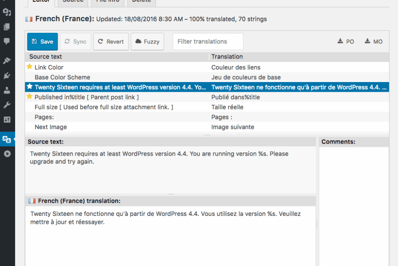Click the translation Couleur des liens
Image resolution: width=399 pixels, height=266 pixels.
pos(236,67)
